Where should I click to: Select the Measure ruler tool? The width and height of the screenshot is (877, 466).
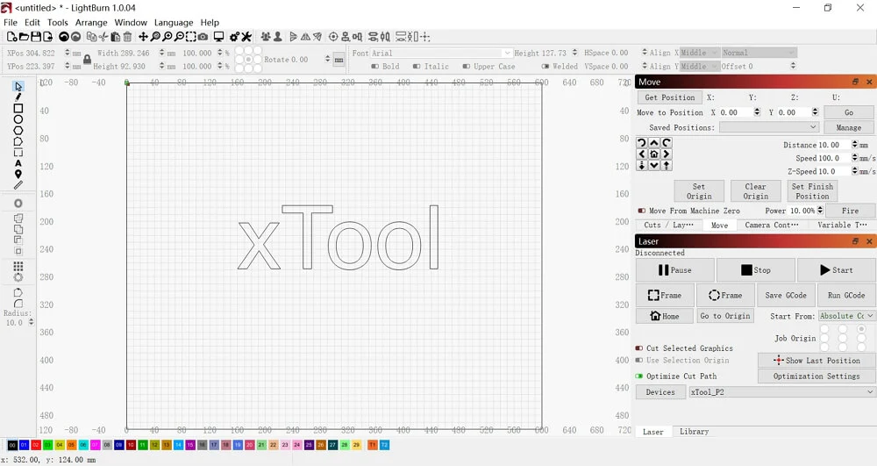[x=18, y=185]
